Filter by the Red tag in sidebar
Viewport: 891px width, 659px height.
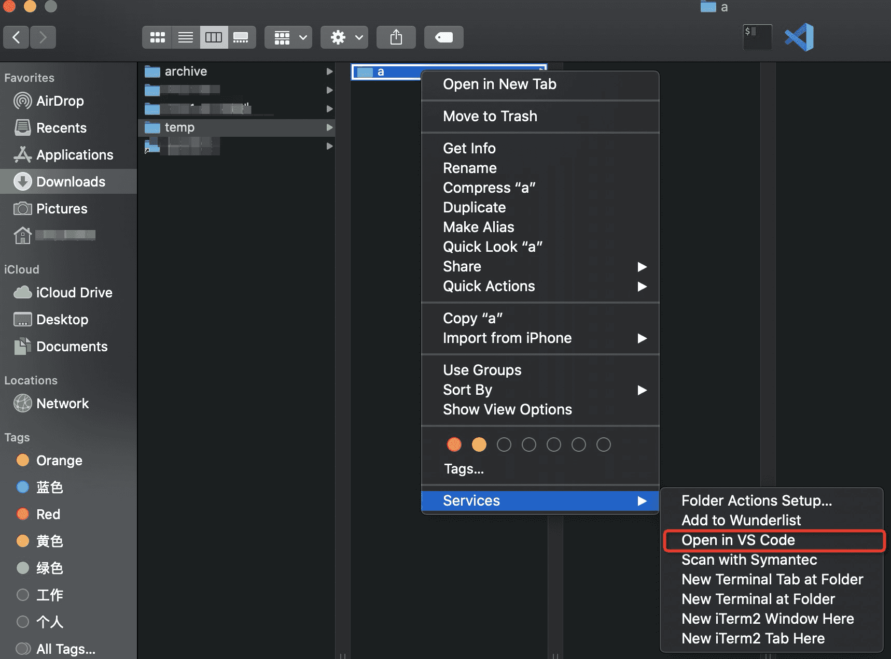point(68,514)
